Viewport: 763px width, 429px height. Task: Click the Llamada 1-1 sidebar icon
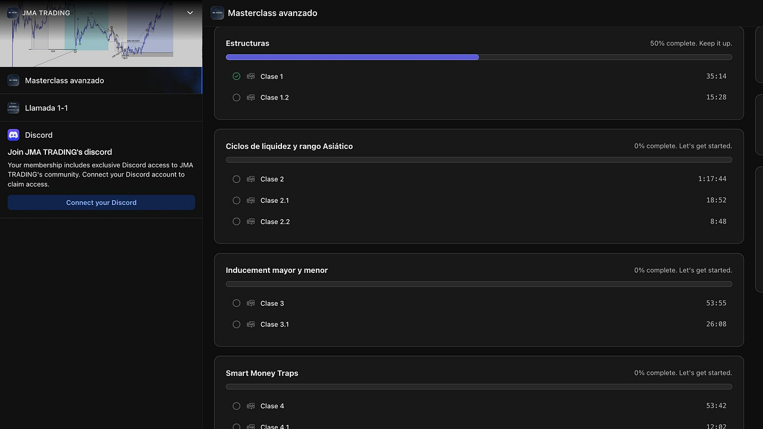(x=13, y=108)
